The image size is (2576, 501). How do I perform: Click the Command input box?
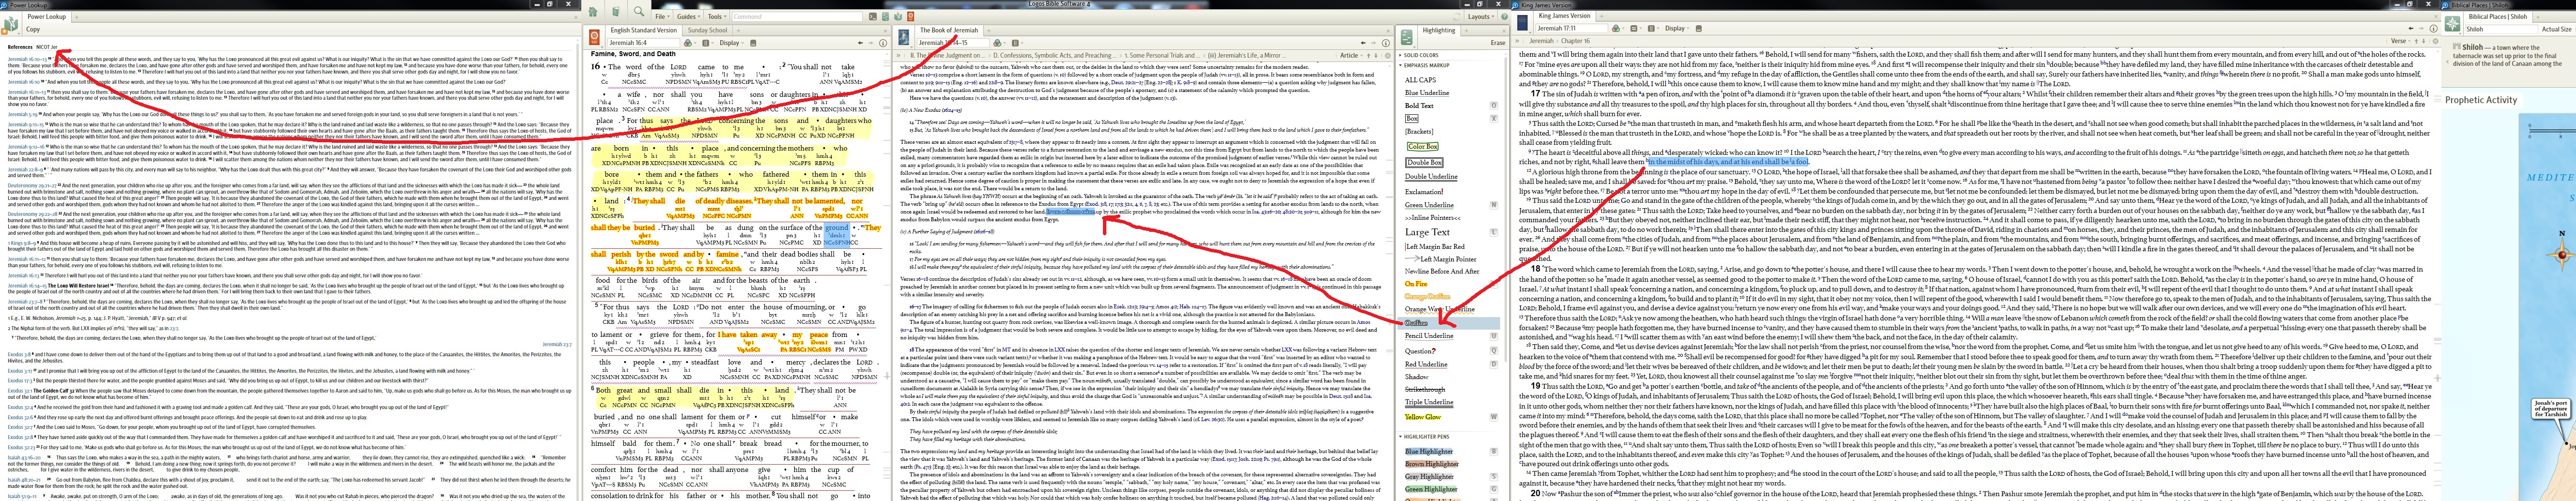(797, 17)
